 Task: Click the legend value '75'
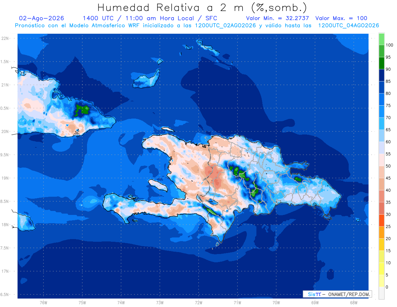pos(388,105)
